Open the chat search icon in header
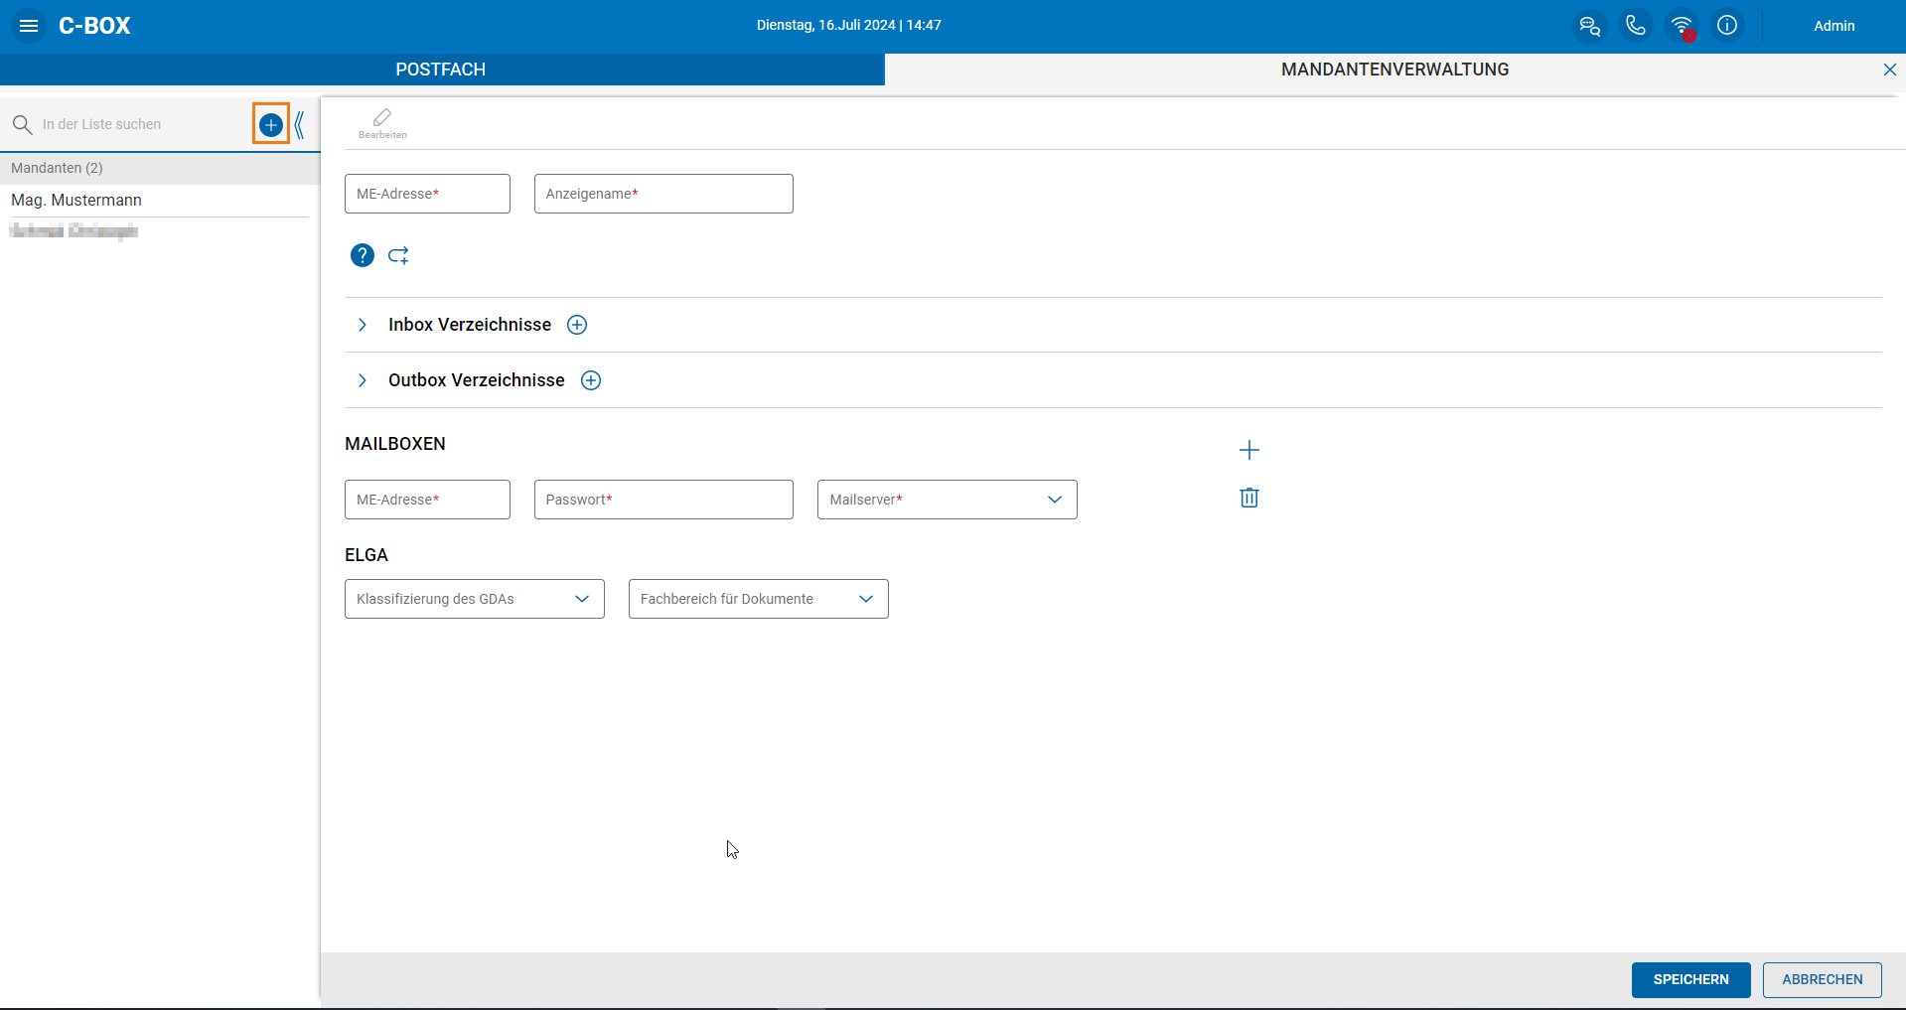The width and height of the screenshot is (1906, 1010). coord(1589,26)
